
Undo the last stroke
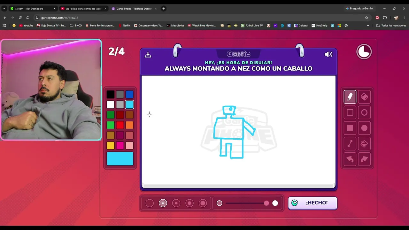point(350,159)
